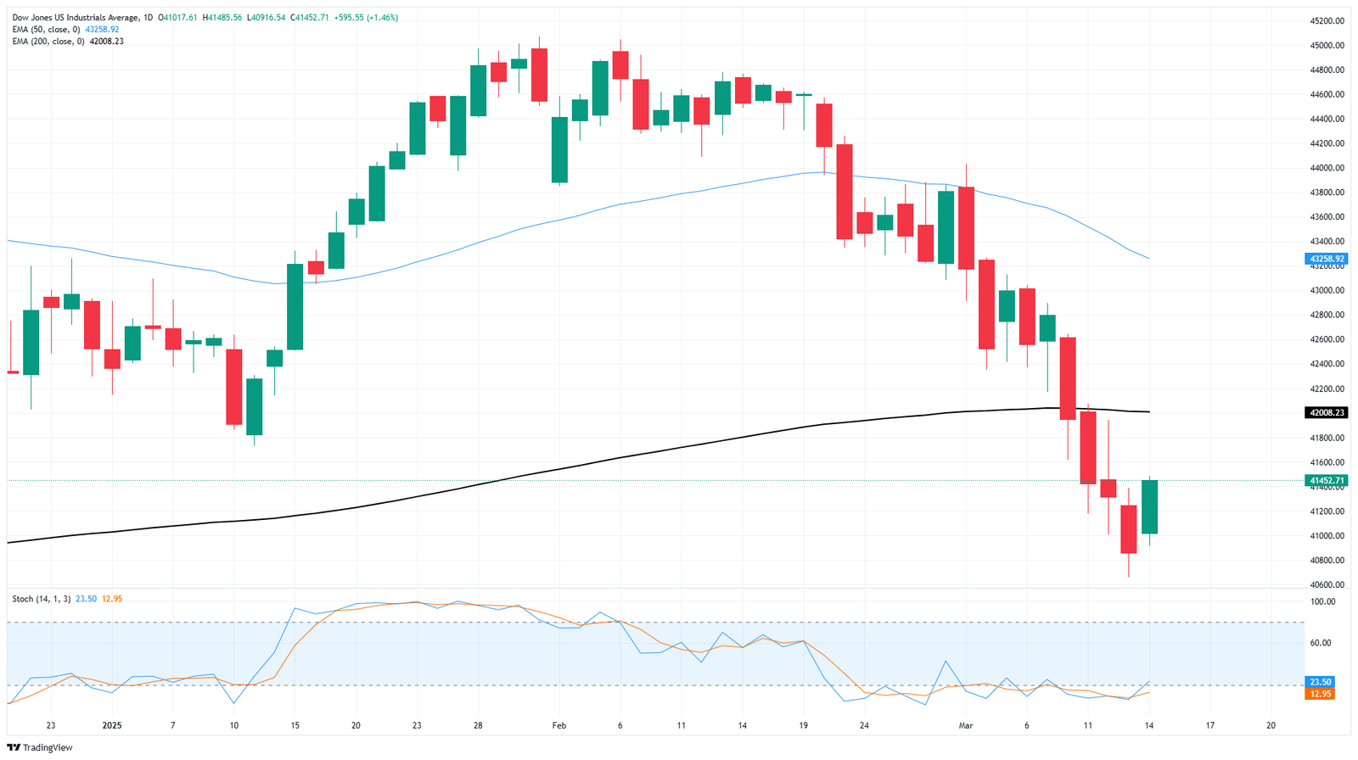Click the green 41452.71 current price tag

click(x=1327, y=481)
